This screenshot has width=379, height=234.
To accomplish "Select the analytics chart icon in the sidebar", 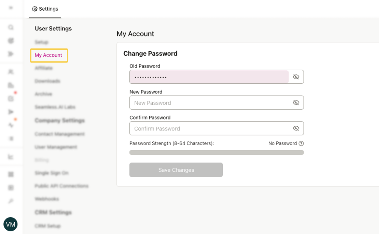I will pyautogui.click(x=11, y=157).
